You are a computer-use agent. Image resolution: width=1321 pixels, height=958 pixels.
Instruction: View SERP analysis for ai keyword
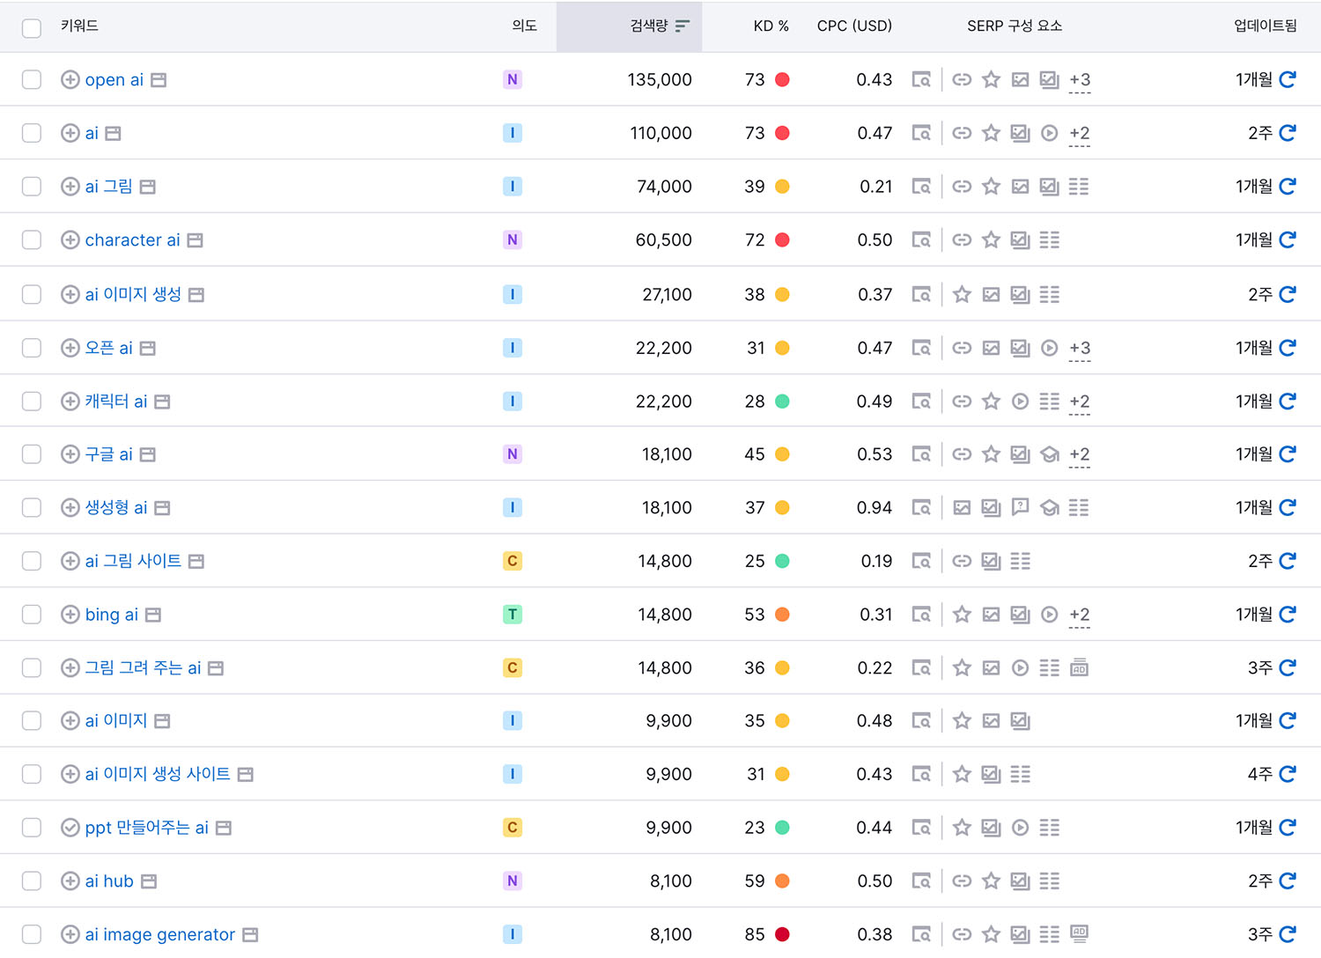[921, 133]
